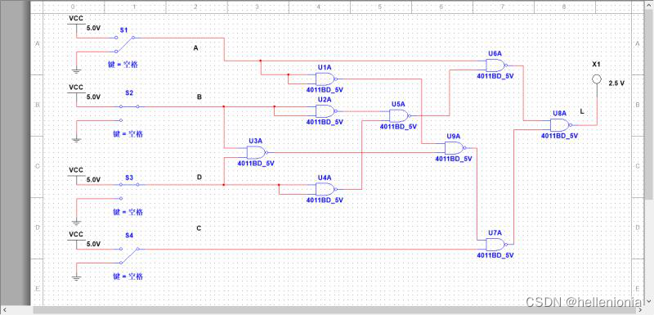Select NAND gate U3A
The width and height of the screenshot is (654, 315).
[258, 152]
